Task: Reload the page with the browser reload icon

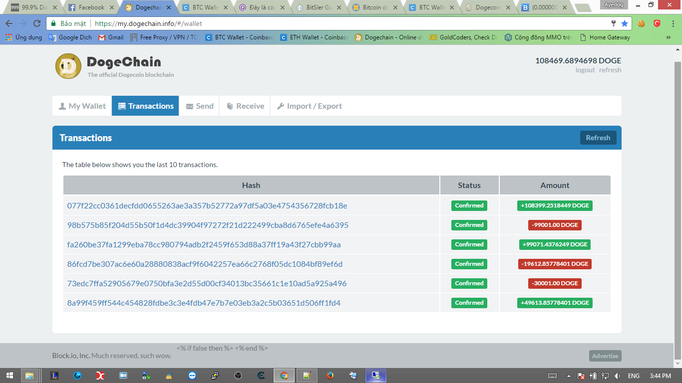Action: coord(37,23)
